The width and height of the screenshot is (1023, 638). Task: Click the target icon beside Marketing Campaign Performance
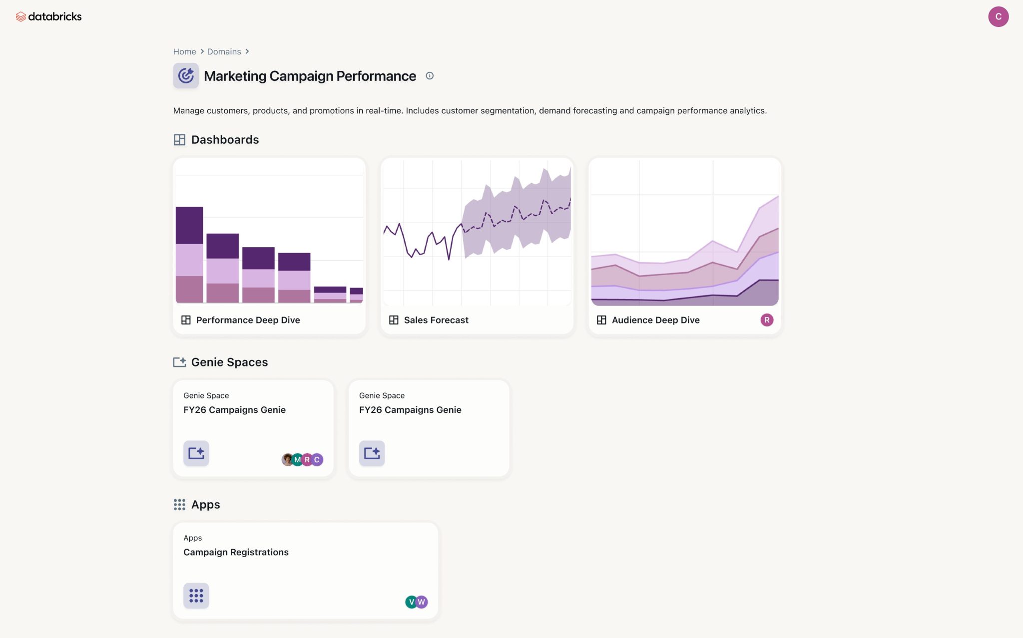(185, 75)
